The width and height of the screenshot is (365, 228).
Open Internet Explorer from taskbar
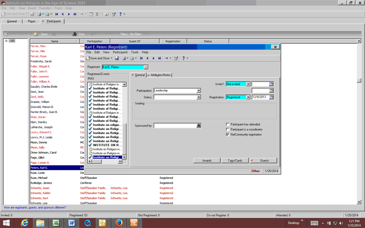click(x=24, y=223)
